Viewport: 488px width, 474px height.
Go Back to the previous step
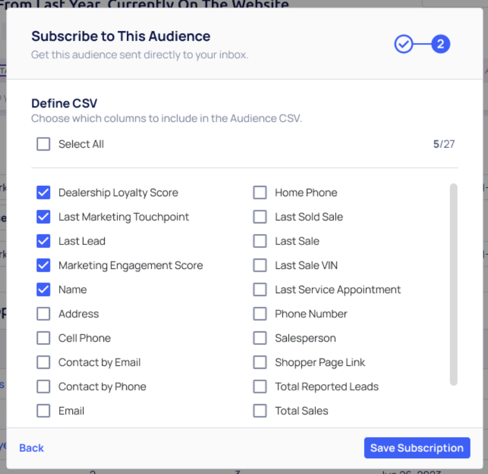click(x=31, y=448)
